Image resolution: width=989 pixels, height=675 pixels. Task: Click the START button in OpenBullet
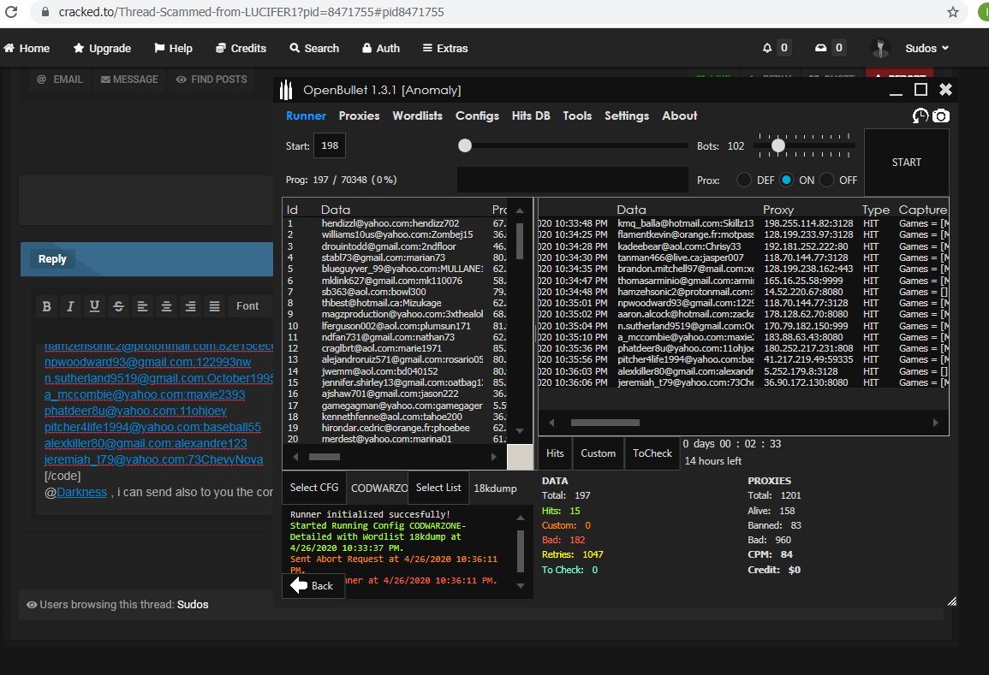(907, 163)
